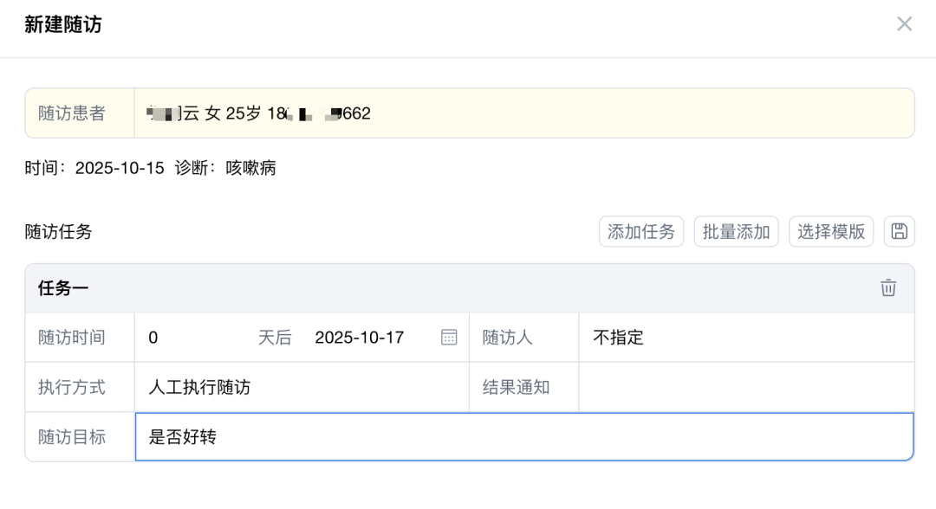Click the 添加任务 button
936x509 pixels.
click(x=640, y=231)
